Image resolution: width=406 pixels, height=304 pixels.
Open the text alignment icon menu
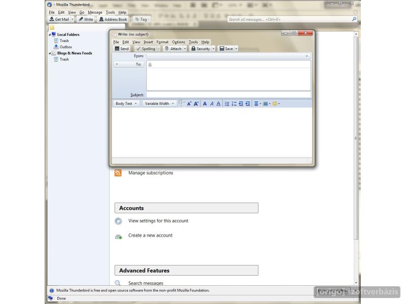pyautogui.click(x=257, y=104)
